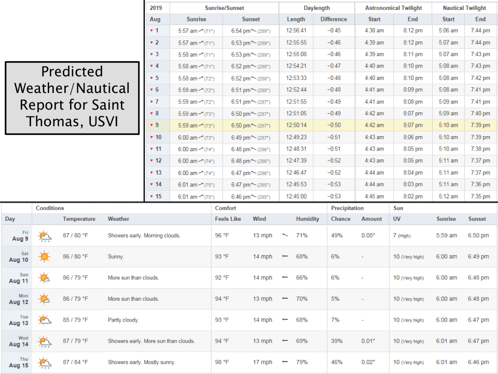Click the weather icon for Sun Aug 11
This screenshot has height=374, width=498.
tap(45, 278)
